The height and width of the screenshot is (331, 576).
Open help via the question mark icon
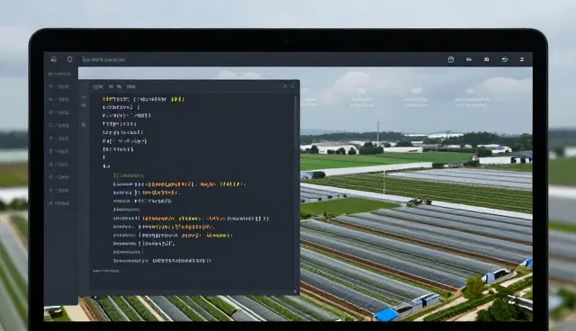[x=451, y=59]
